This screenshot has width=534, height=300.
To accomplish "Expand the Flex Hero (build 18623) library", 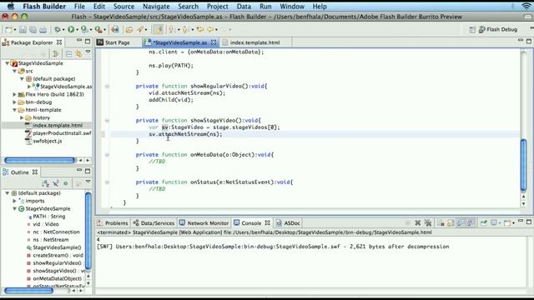I will pos(15,94).
